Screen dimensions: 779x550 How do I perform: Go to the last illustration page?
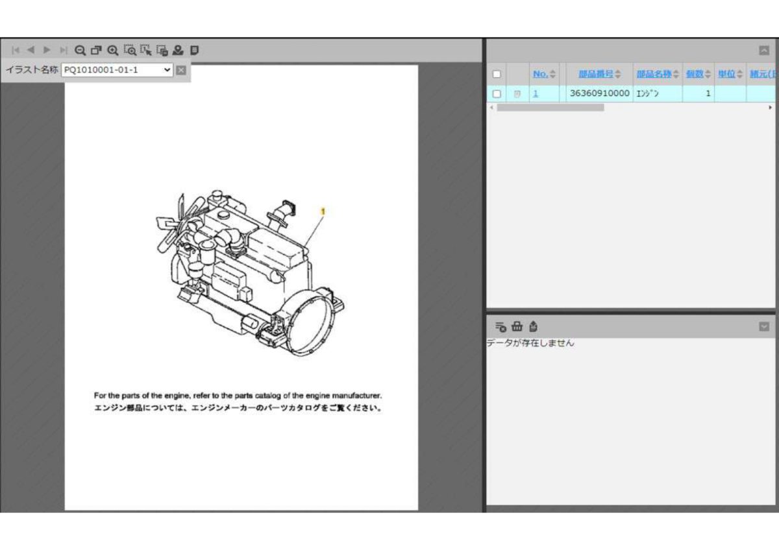(63, 50)
